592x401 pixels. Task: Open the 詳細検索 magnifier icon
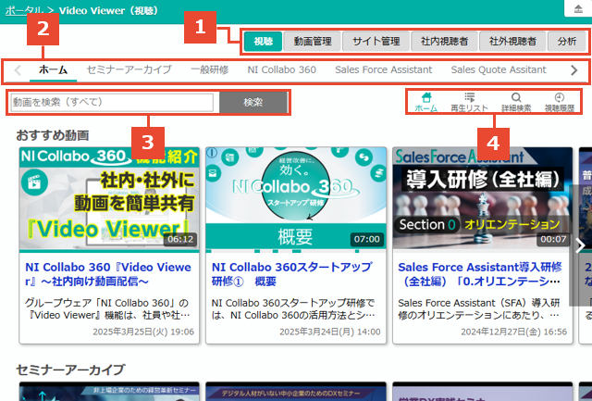click(516, 102)
